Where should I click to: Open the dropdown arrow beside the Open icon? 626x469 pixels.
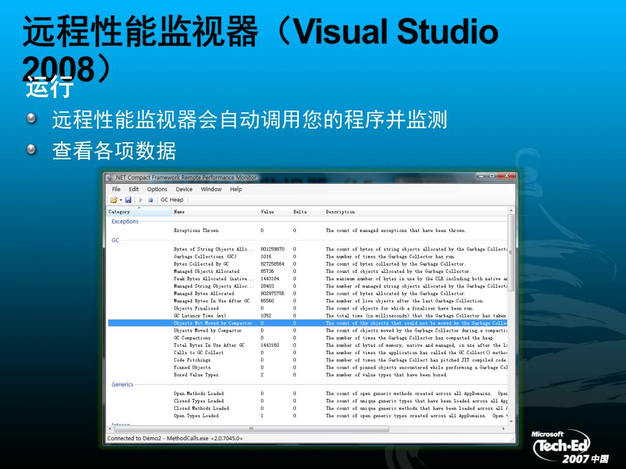coord(120,200)
